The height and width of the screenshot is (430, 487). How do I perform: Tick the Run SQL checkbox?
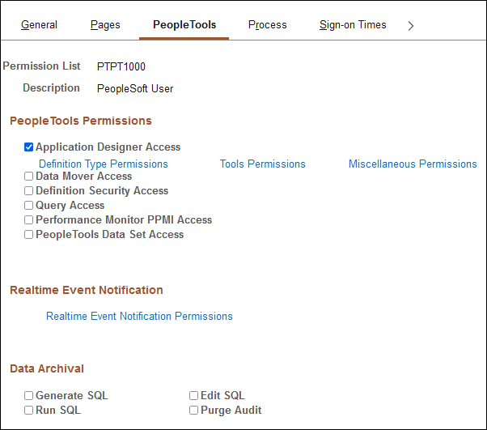point(29,411)
